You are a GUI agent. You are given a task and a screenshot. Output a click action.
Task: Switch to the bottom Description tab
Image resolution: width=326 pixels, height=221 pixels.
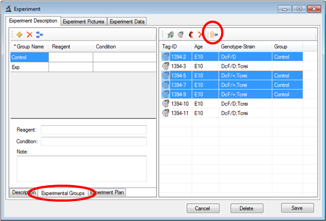click(x=24, y=193)
